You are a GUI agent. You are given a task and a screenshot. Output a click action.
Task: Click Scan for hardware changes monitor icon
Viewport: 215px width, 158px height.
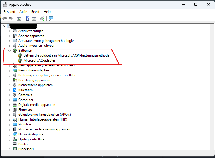(51, 18)
